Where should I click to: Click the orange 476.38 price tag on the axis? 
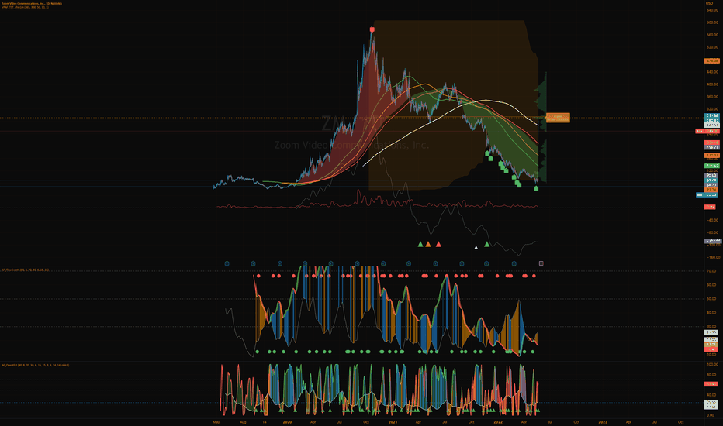(712, 60)
